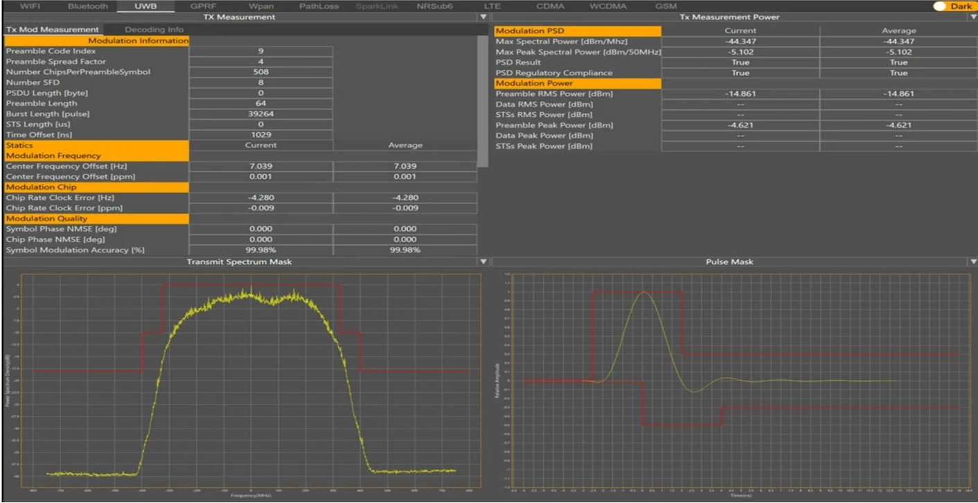Open the Tx Measurement Power panel dropdown
Screen dimensions: 978x503
pos(973,17)
